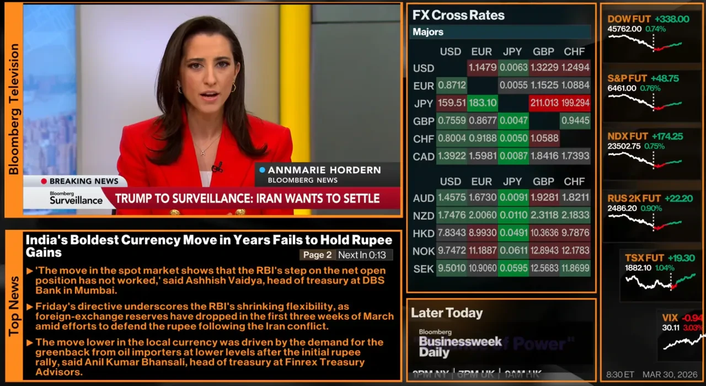Open the India's Boldest Currency Move headline

[209, 246]
